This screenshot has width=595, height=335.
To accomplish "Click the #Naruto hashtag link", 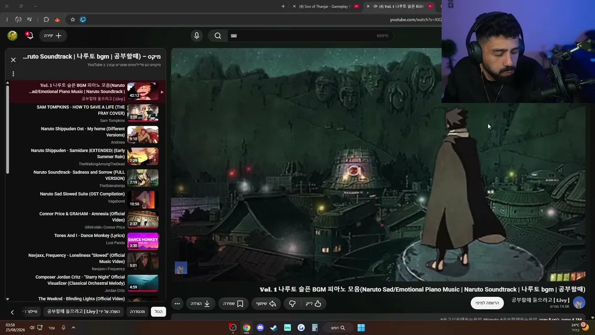I will (x=491, y=320).
